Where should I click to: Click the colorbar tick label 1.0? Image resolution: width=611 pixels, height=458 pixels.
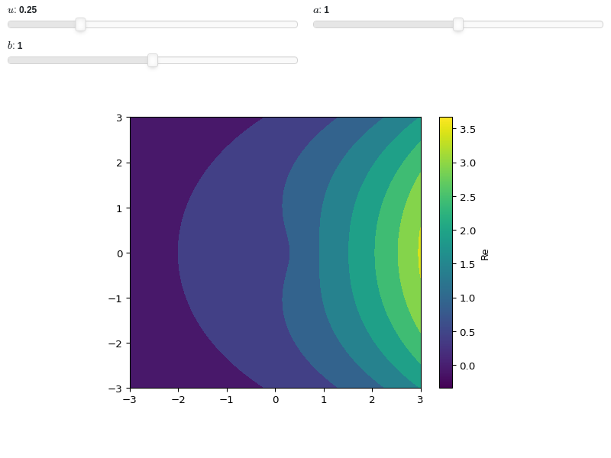click(467, 298)
